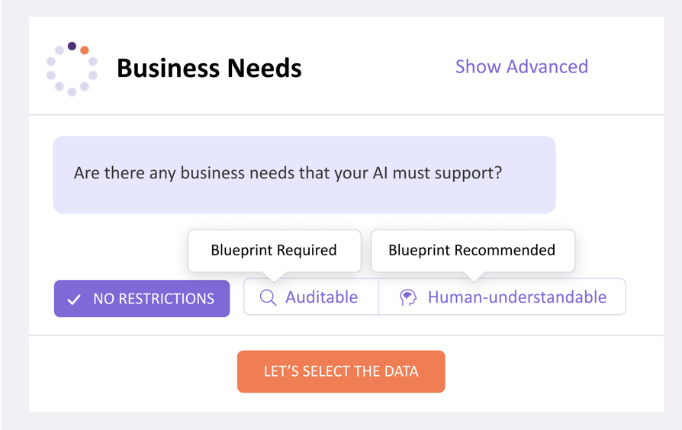Image resolution: width=682 pixels, height=430 pixels.
Task: Click the dotted circular progress icon
Action: pos(72,69)
